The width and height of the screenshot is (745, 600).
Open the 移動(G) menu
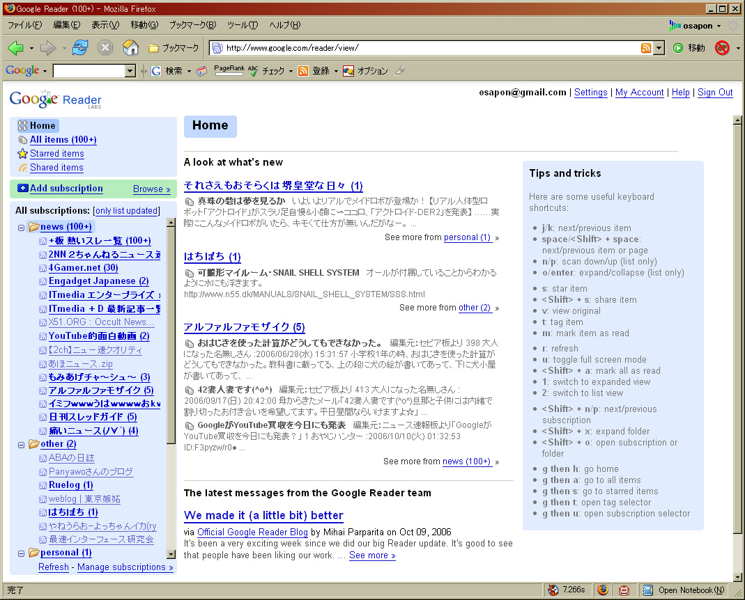tap(144, 24)
